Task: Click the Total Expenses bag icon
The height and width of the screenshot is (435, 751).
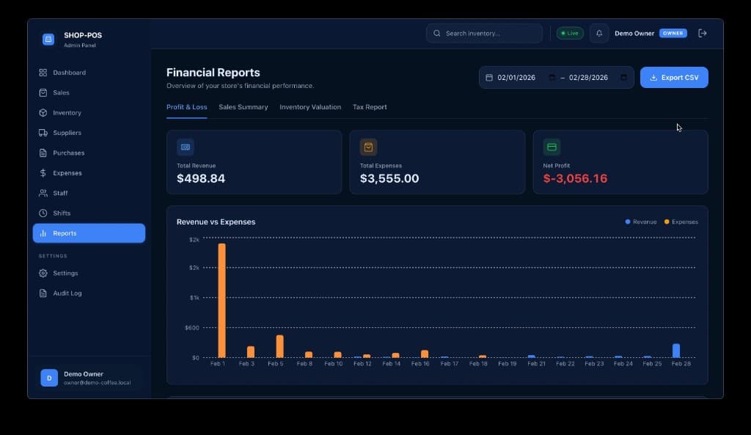Action: (368, 147)
